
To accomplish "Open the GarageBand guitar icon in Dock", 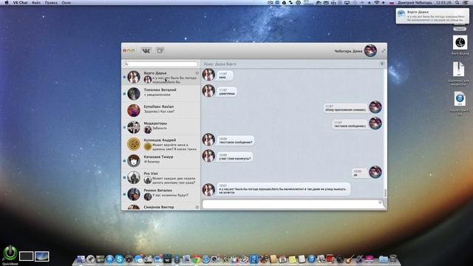I will click(350, 259).
